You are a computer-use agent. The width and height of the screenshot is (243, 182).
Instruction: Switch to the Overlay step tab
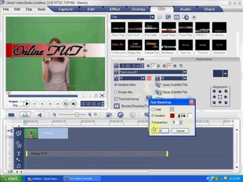(x=138, y=9)
